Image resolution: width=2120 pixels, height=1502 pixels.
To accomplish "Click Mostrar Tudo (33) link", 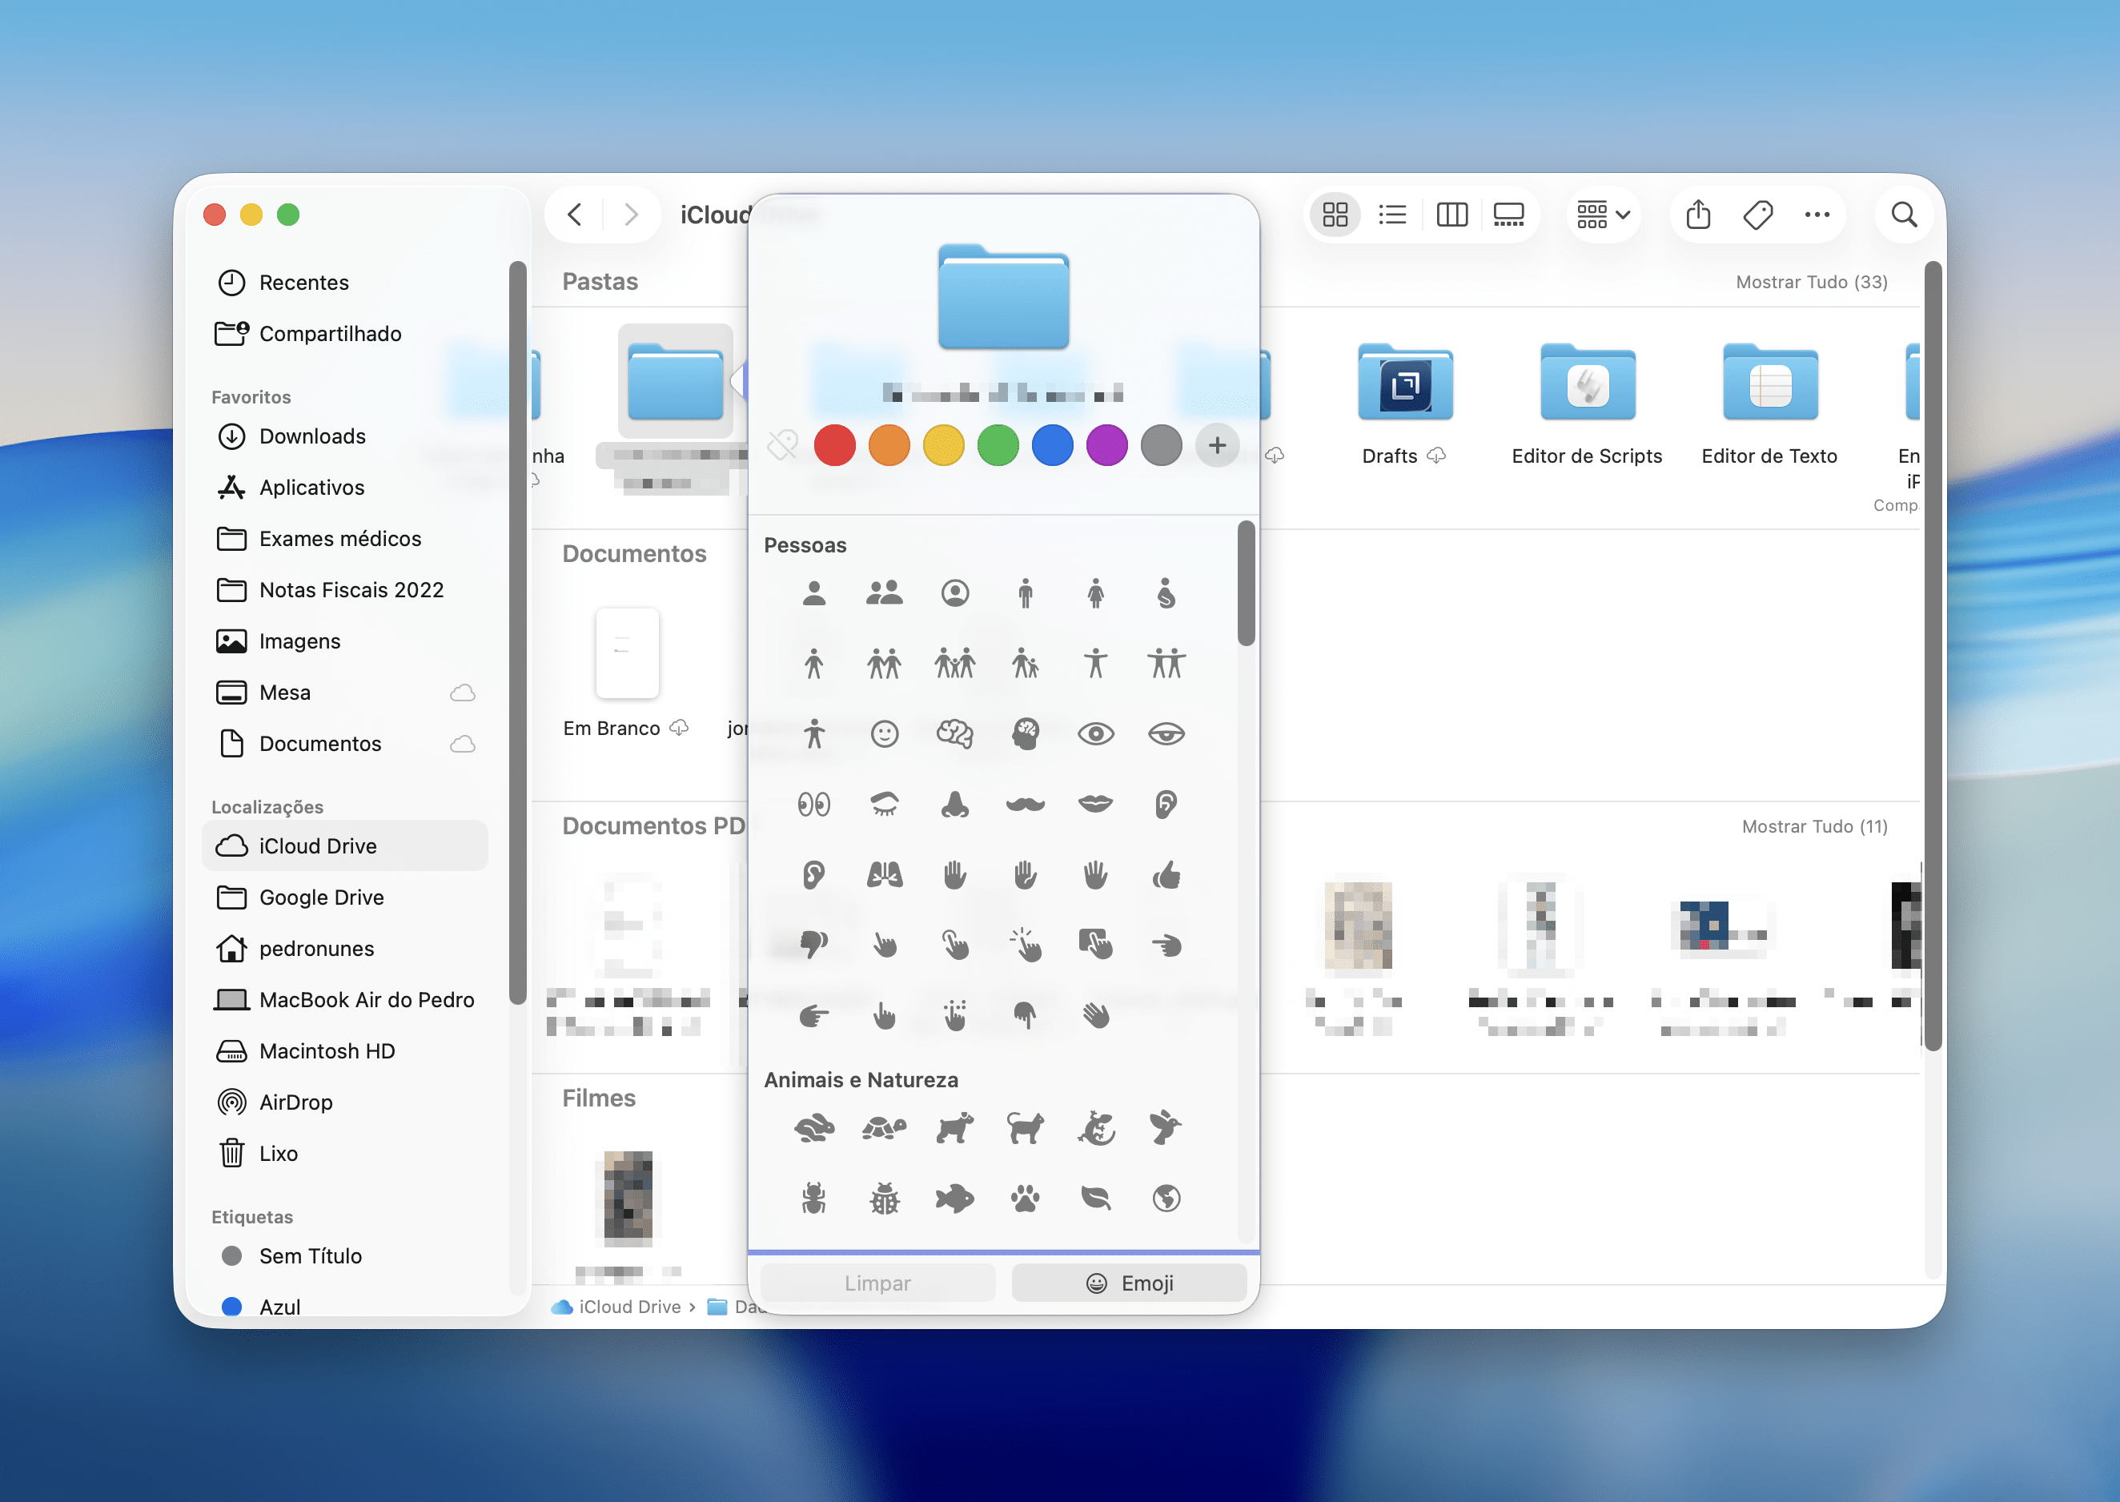I will [1810, 282].
